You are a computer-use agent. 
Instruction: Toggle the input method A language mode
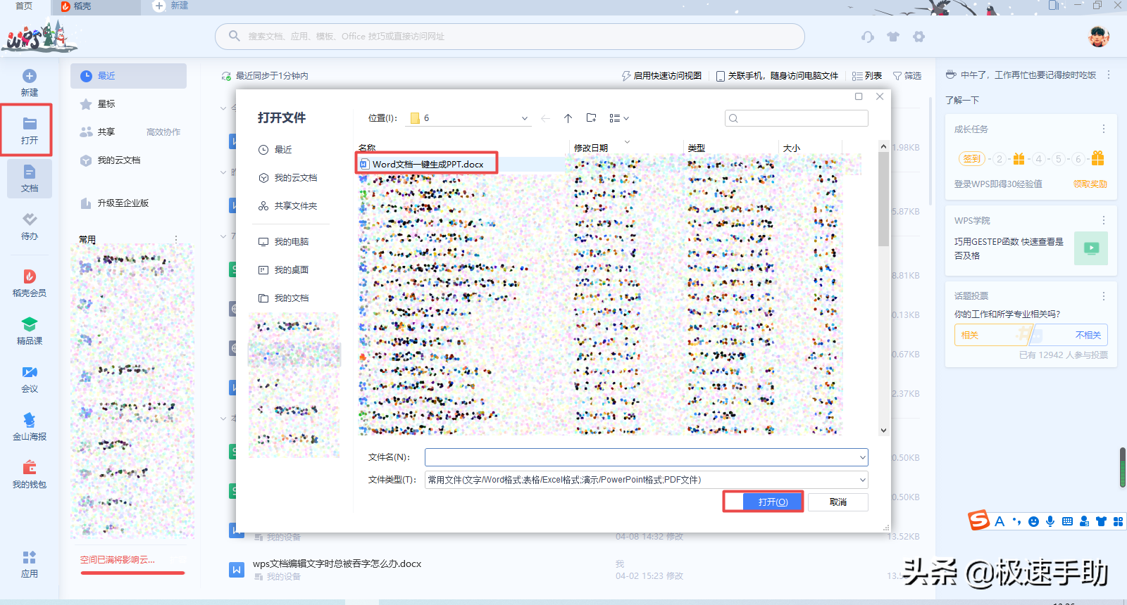1000,521
